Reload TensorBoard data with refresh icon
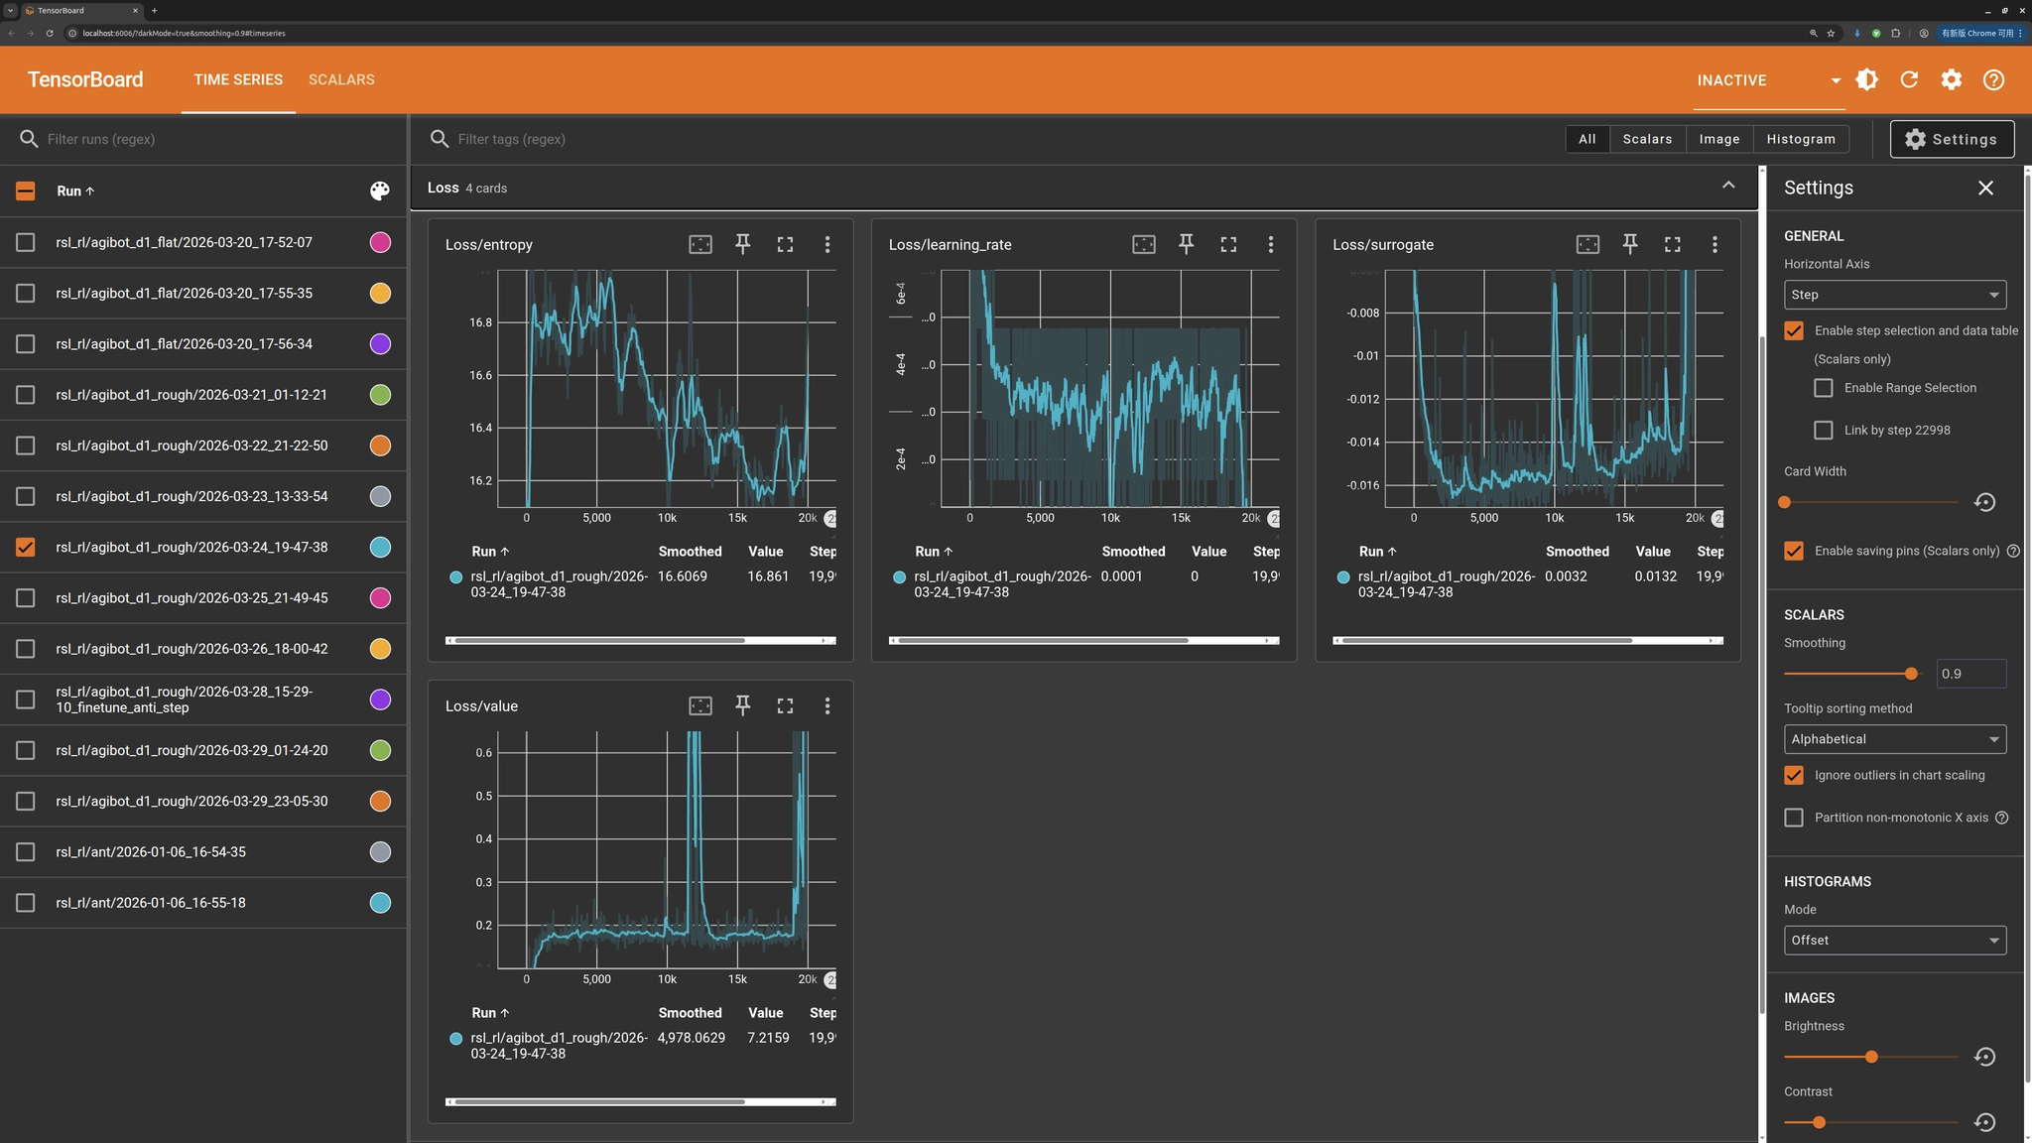Viewport: 2032px width, 1143px height. click(x=1909, y=79)
